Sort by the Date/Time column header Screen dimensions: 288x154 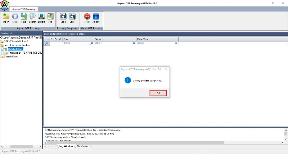coord(157,39)
